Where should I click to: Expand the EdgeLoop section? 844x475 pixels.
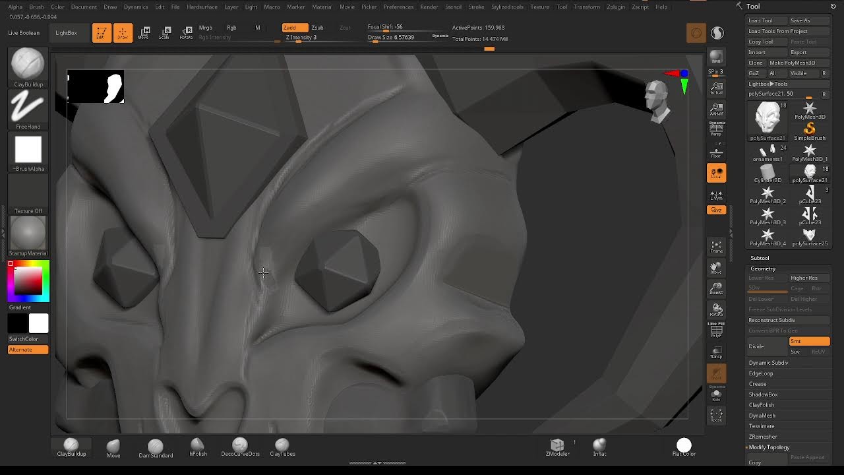click(x=761, y=373)
